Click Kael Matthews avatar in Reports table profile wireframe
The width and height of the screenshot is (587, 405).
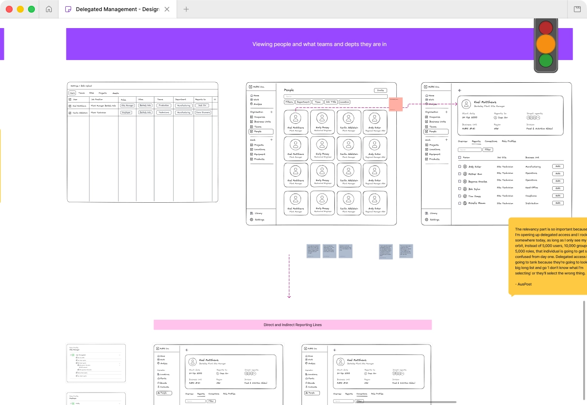point(467,104)
